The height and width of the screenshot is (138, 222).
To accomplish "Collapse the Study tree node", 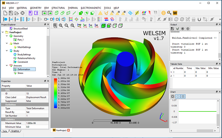I will point(7,51).
